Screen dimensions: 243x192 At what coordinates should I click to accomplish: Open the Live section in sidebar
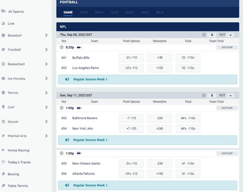pyautogui.click(x=11, y=24)
